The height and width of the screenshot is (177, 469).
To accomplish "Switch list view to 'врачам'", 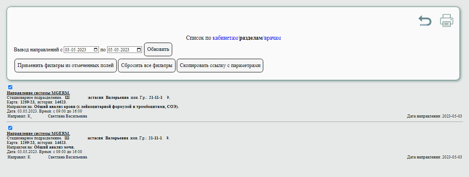I will (272, 38).
